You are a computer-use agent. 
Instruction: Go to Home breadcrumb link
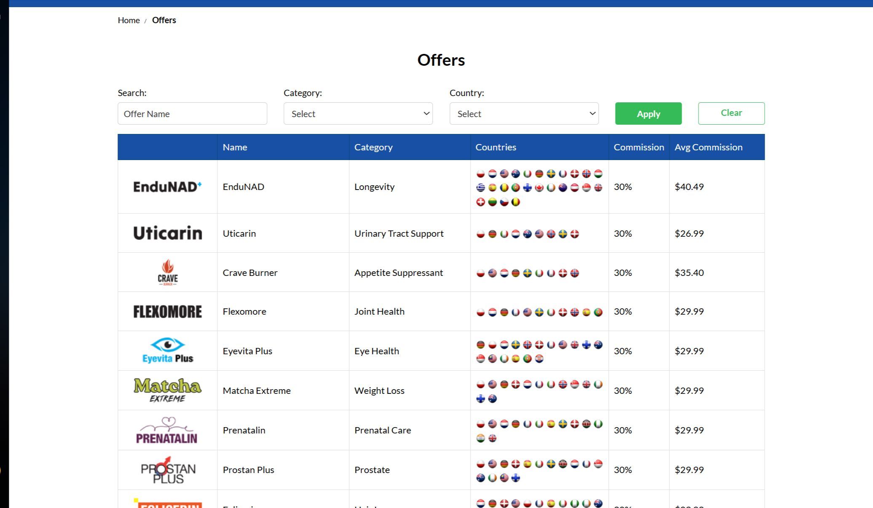pos(129,20)
